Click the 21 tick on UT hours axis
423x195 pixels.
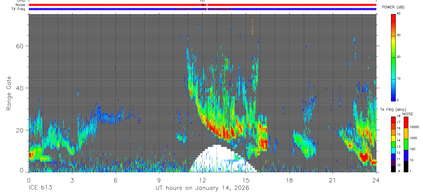coord(333,180)
